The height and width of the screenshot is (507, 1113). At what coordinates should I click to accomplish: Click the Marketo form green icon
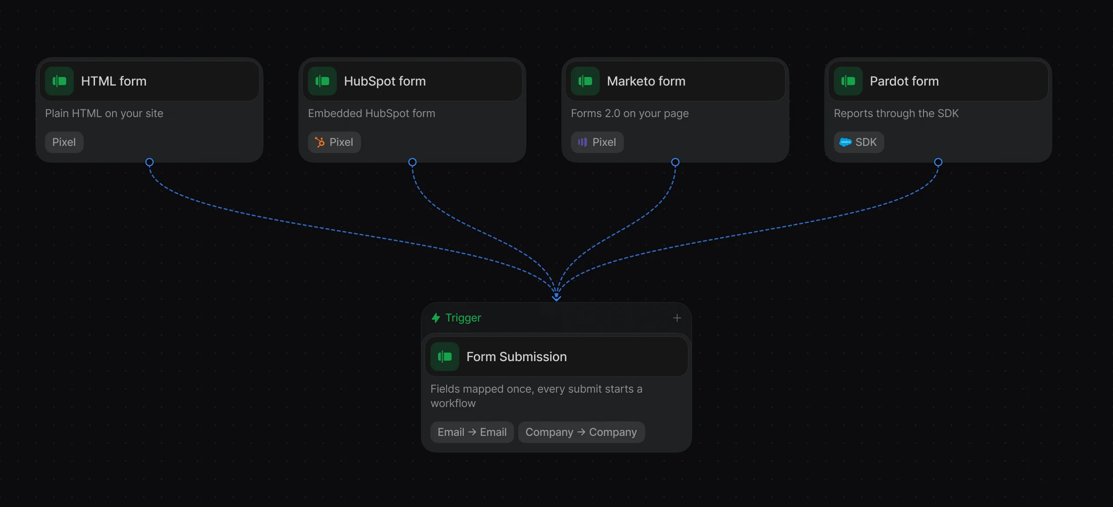pos(585,81)
